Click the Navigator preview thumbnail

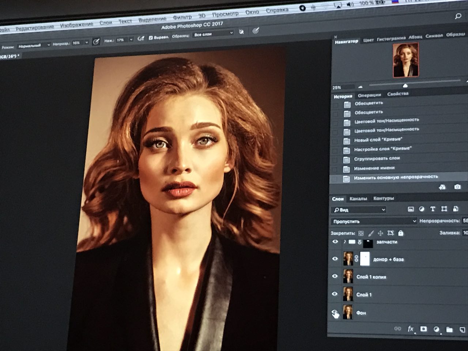[x=405, y=60]
